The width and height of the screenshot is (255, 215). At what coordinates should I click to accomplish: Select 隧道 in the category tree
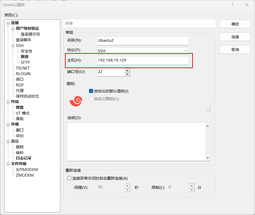coord(25,57)
